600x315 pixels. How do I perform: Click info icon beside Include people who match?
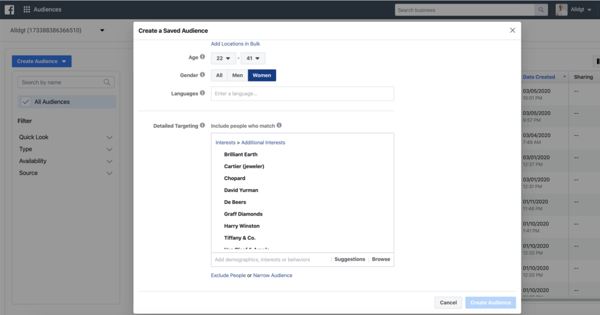click(x=279, y=125)
